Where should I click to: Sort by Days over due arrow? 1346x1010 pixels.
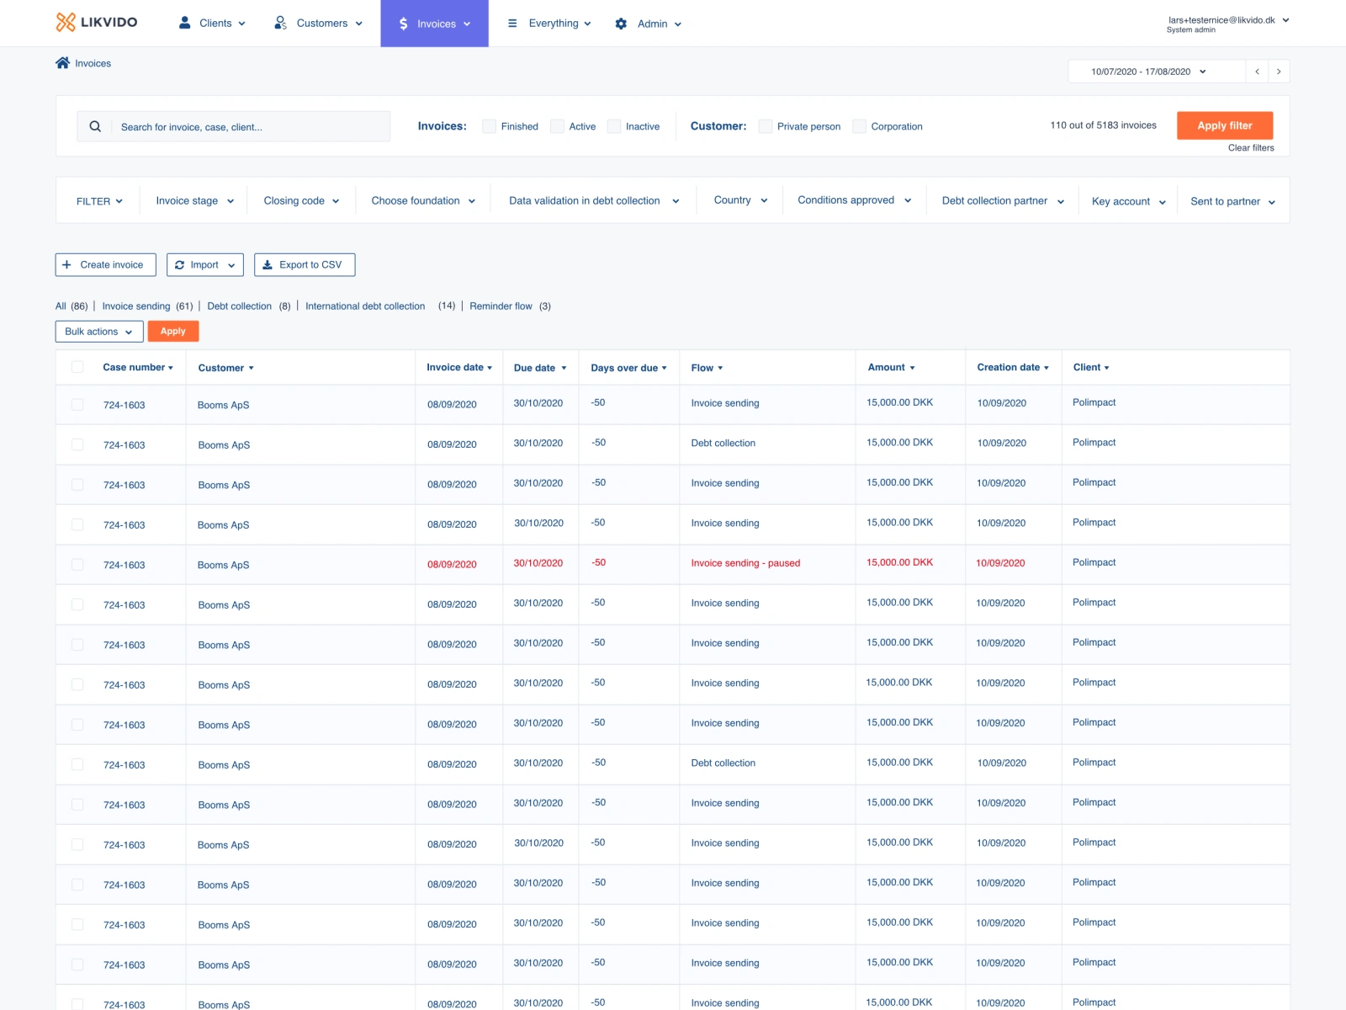pyautogui.click(x=664, y=368)
